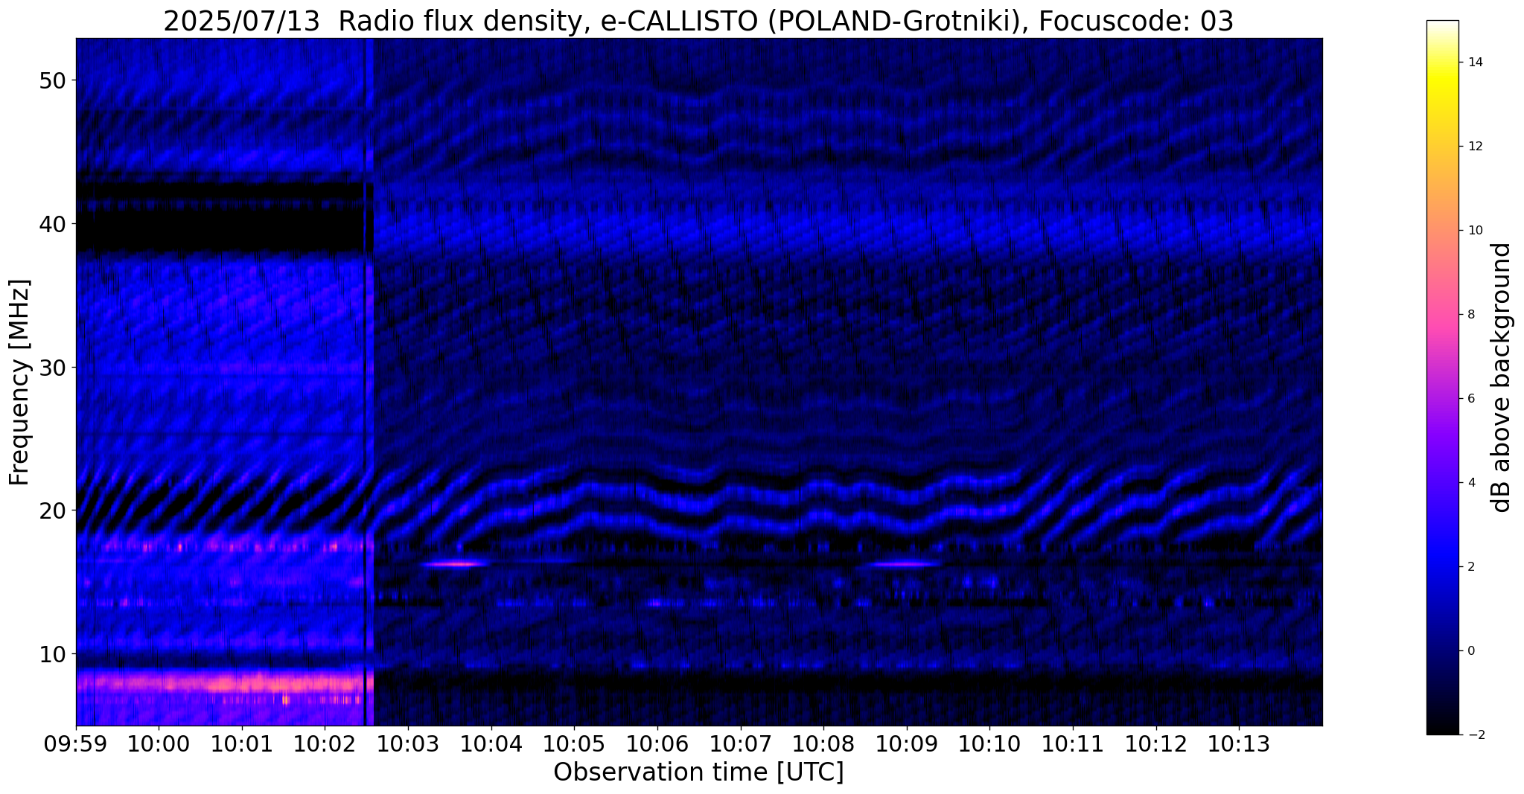Image resolution: width=1524 pixels, height=794 pixels.
Task: Click the 10:02 time tick label
Action: click(325, 743)
